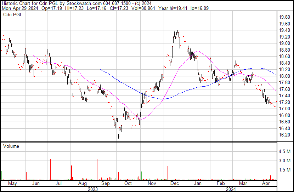Click the Jan month label
The height and width of the screenshot is (192, 294).
click(198, 183)
